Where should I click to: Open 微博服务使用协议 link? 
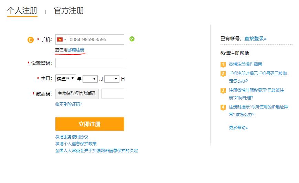coord(72,137)
